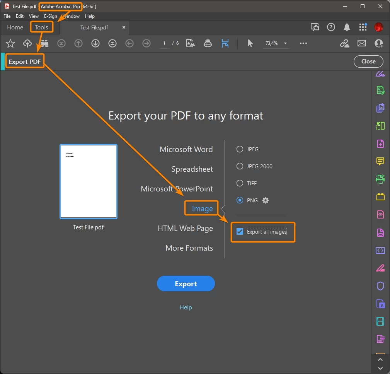The image size is (390, 374).
Task: Open the share review chat icon
Action: (315, 27)
